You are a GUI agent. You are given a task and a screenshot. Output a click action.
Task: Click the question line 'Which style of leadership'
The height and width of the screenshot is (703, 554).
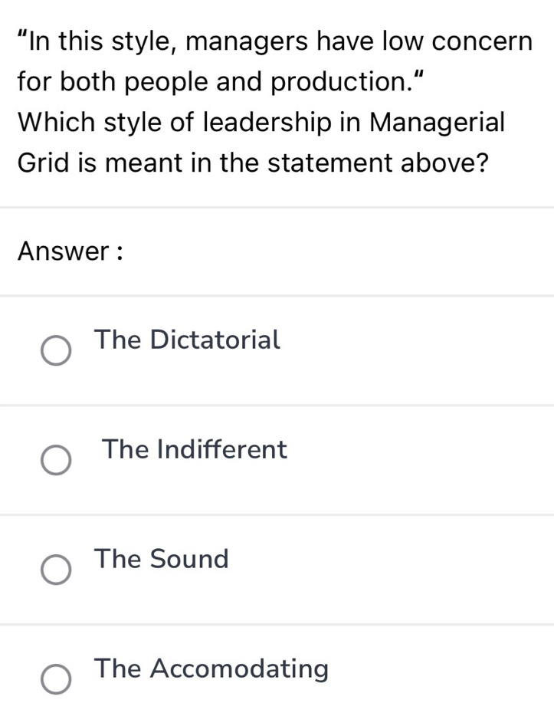[261, 123]
